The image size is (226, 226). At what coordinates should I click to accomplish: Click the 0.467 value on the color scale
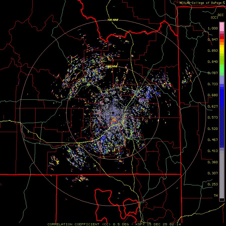click(x=213, y=140)
